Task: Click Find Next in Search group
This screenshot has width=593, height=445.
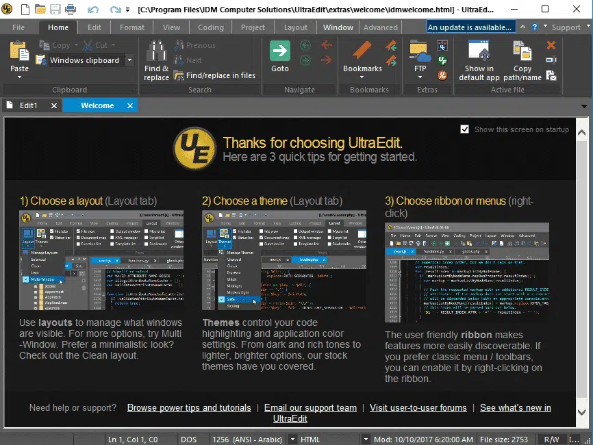Action: (x=188, y=60)
